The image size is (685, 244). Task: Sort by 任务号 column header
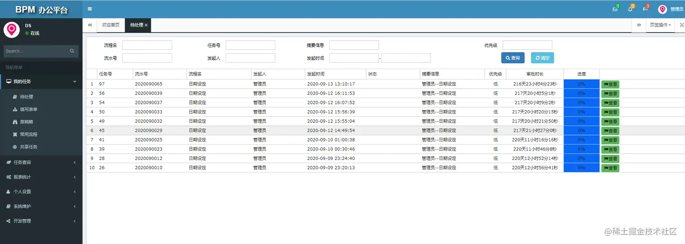(x=115, y=74)
